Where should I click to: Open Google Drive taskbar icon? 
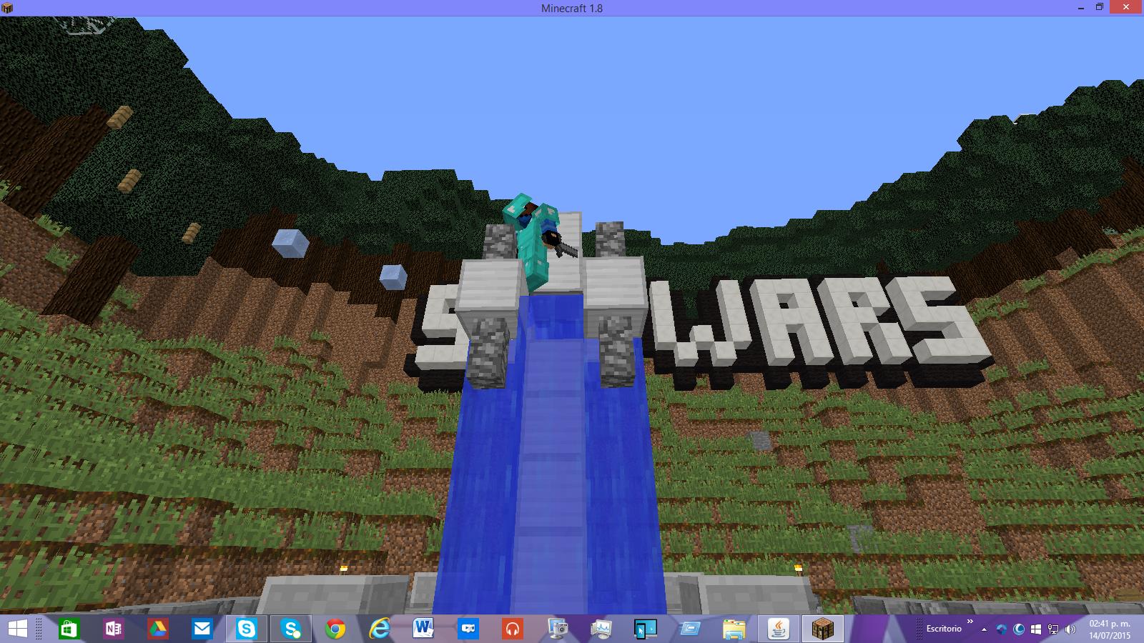click(x=158, y=629)
